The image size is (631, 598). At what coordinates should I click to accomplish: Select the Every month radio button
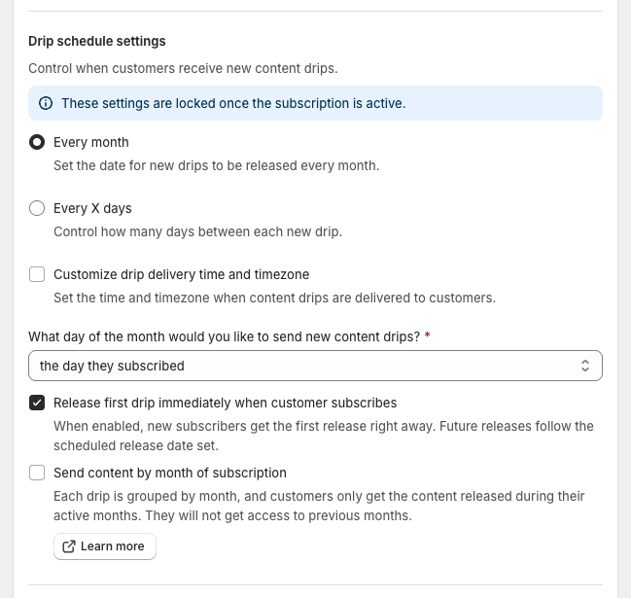37,142
